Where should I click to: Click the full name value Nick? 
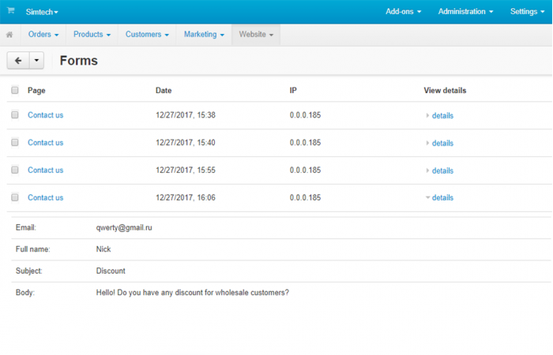coord(103,249)
